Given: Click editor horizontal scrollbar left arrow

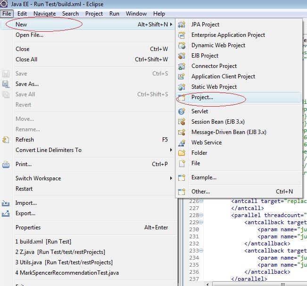Looking at the screenshot, I should [207, 284].
